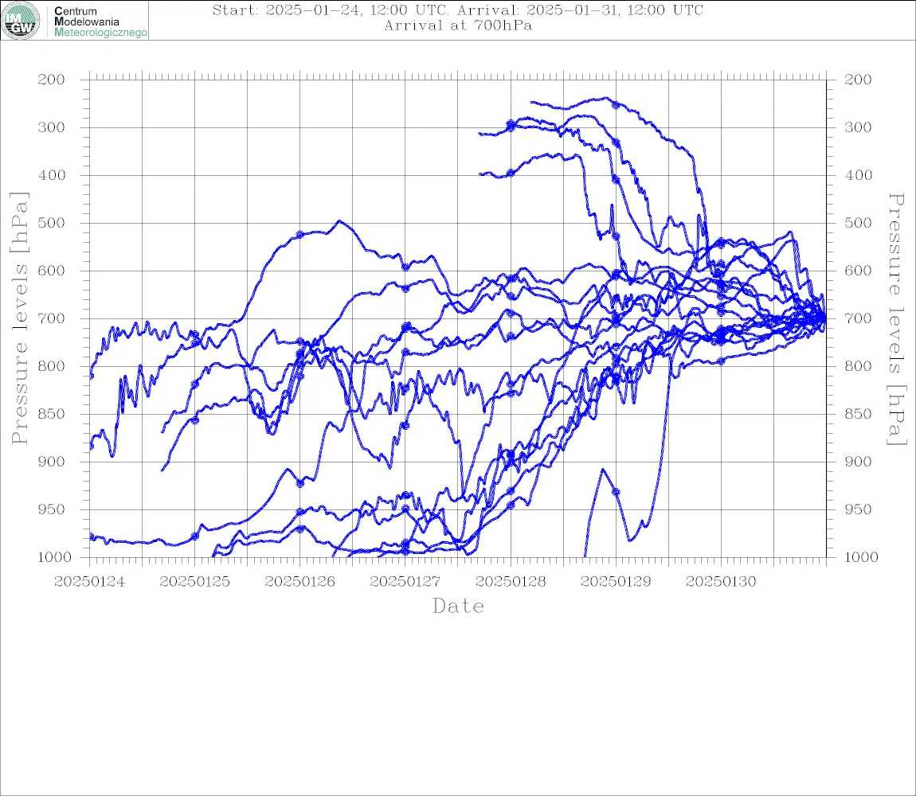
Task: Click trajectory marker near 400 hPa on 20250128
Action: [x=511, y=173]
